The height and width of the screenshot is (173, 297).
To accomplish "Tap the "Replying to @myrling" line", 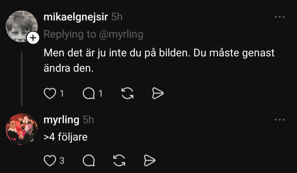I will [x=94, y=34].
